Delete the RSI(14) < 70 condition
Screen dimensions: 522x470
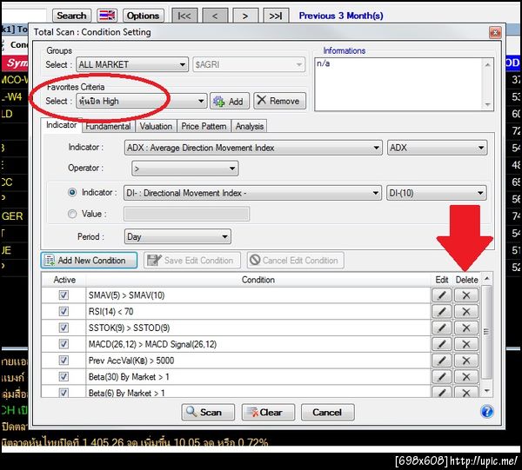click(x=466, y=311)
